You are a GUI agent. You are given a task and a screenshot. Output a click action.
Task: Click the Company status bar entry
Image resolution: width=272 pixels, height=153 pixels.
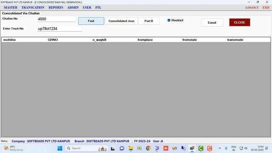pyautogui.click(x=41, y=141)
